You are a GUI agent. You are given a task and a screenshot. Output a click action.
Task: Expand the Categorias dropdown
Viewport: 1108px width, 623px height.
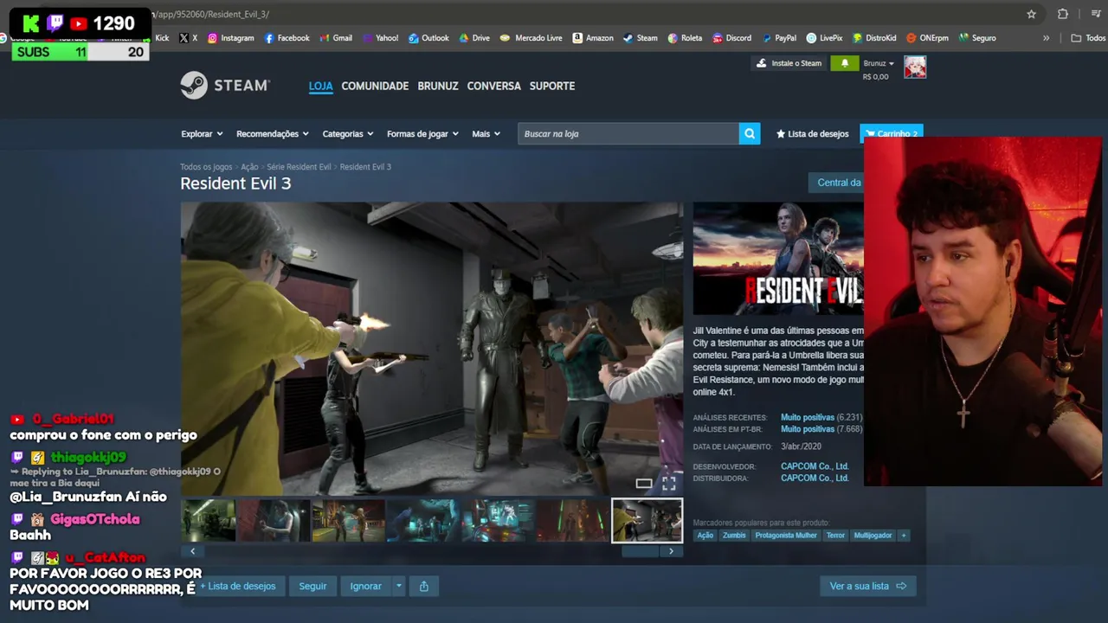pos(348,134)
